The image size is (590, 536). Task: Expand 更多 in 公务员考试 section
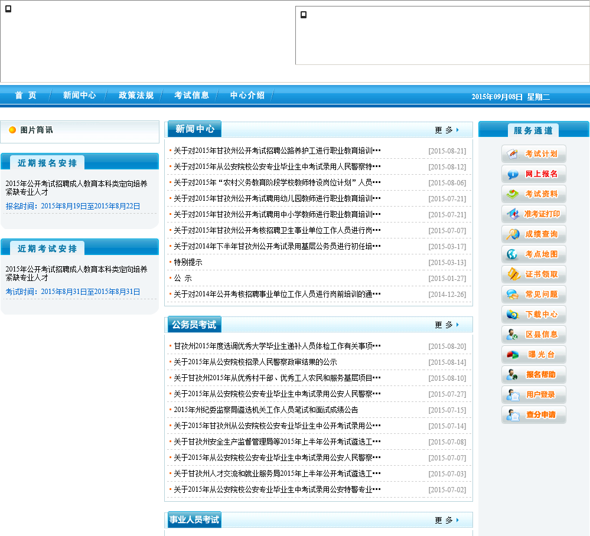point(446,325)
